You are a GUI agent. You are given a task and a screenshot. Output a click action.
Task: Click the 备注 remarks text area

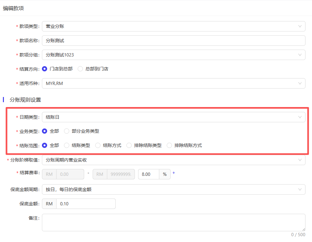tap(174, 222)
